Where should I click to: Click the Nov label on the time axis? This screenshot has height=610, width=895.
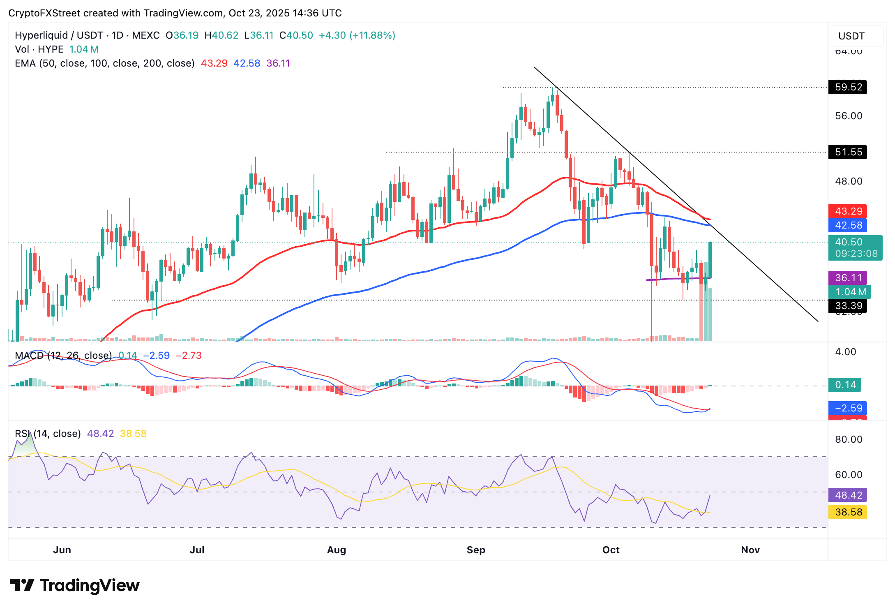750,550
